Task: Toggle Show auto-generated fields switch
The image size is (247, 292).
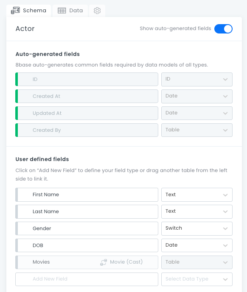Action: pos(223,29)
